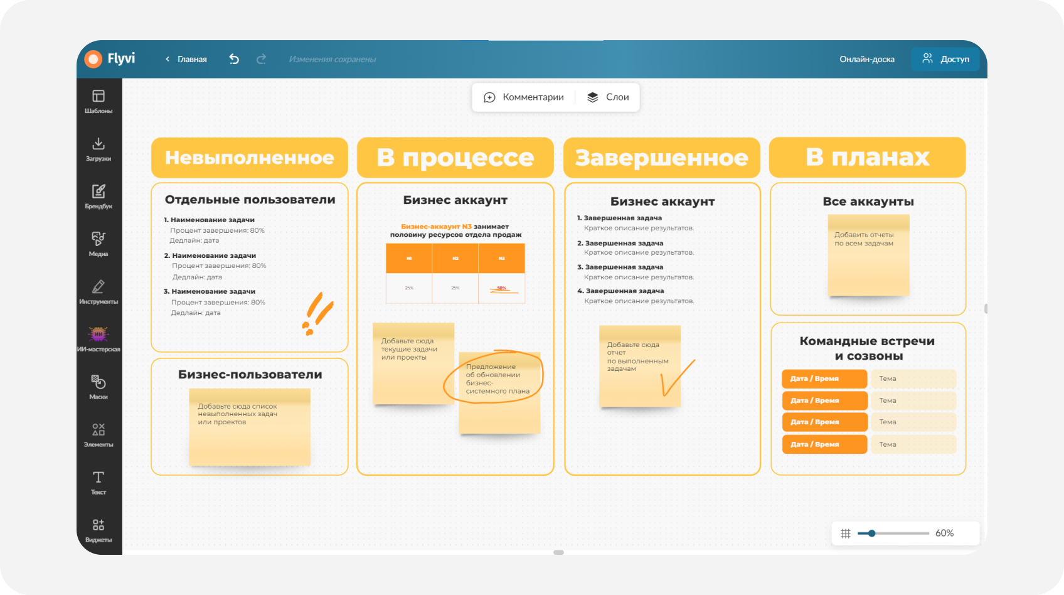1064x595 pixels.
Task: Select the В планах column header
Action: 868,158
